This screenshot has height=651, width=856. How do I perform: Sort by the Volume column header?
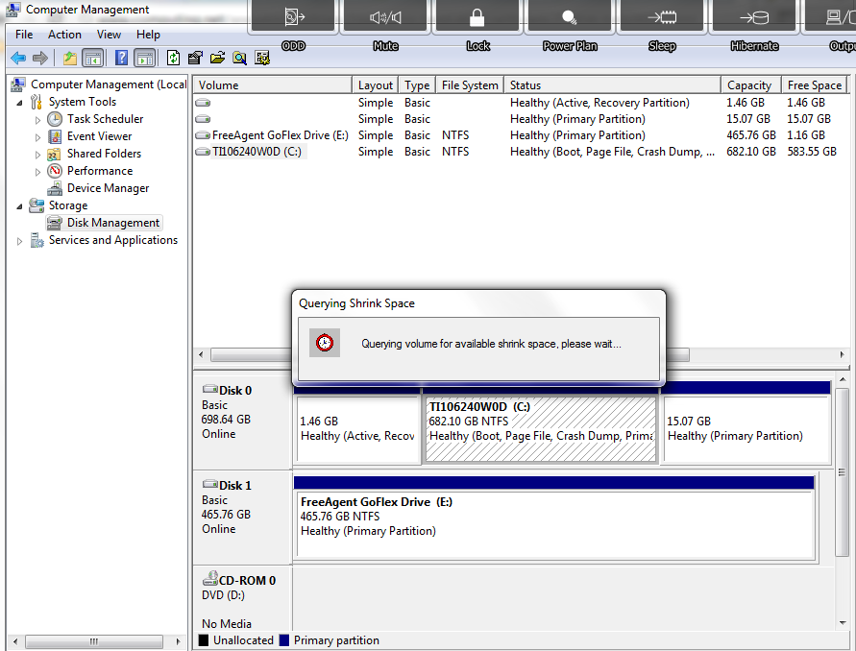tap(273, 85)
